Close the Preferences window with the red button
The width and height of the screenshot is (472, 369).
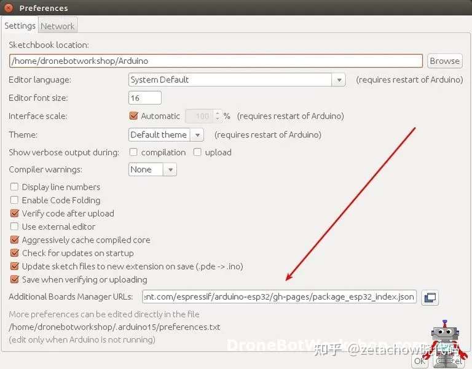pyautogui.click(x=9, y=8)
